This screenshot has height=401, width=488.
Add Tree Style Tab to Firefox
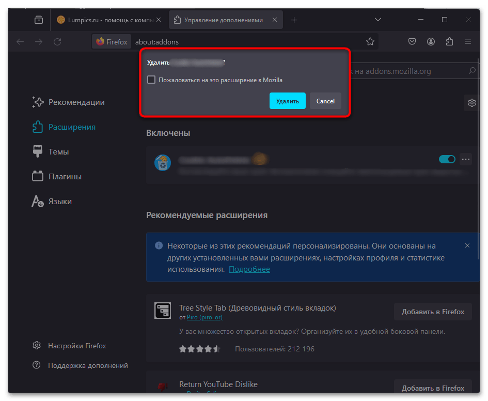433,312
